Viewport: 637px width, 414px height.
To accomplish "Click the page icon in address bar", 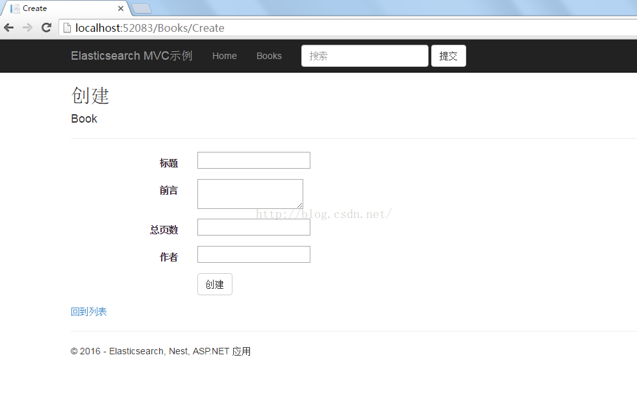I will (x=67, y=28).
